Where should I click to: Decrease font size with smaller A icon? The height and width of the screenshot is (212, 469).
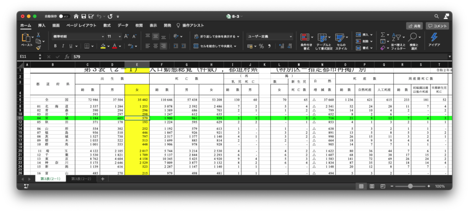coord(134,37)
